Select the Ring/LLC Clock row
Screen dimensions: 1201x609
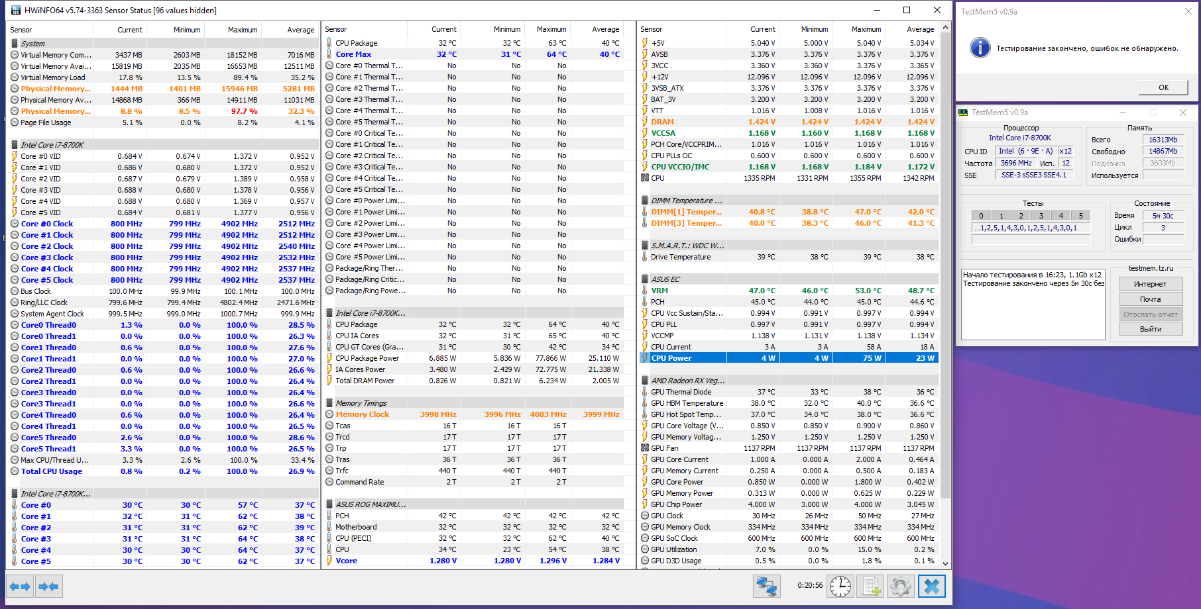coord(161,303)
